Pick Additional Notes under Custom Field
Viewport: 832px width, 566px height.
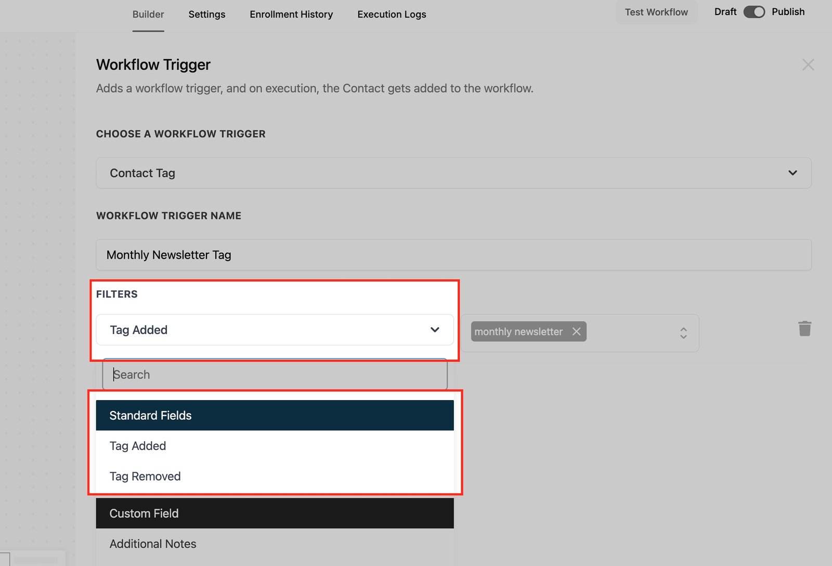(153, 544)
